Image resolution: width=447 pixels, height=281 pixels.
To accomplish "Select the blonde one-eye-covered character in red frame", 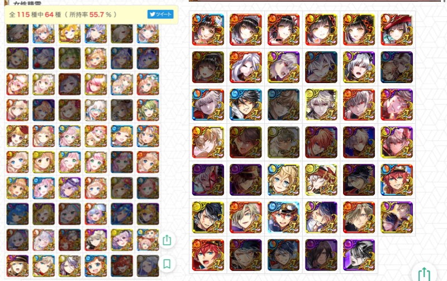I will 246,217.
